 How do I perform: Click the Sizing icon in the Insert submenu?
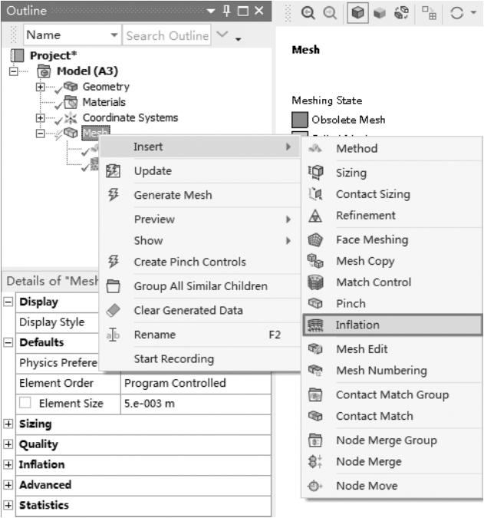coord(314,173)
